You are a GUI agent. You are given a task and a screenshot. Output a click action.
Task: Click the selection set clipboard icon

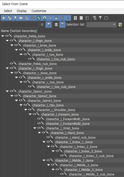click(x=106, y=18)
